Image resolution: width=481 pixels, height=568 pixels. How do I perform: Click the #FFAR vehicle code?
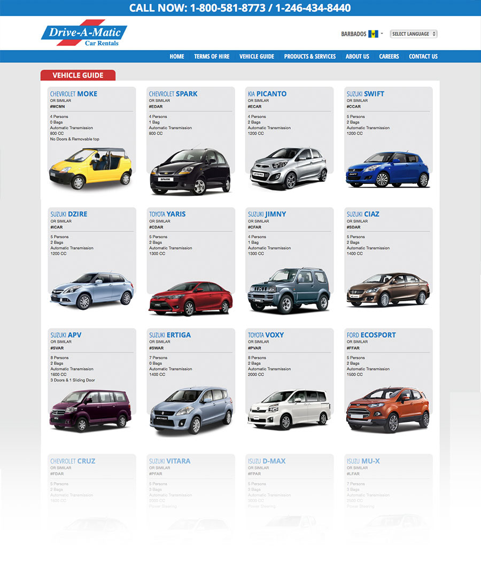[353, 348]
